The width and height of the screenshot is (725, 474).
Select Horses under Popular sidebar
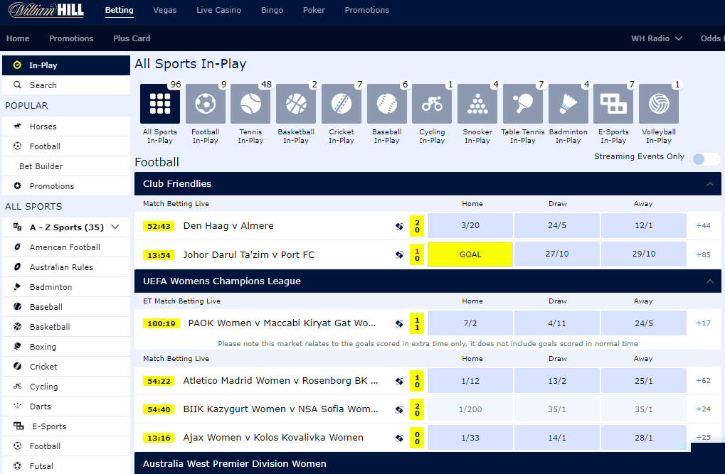[65, 126]
